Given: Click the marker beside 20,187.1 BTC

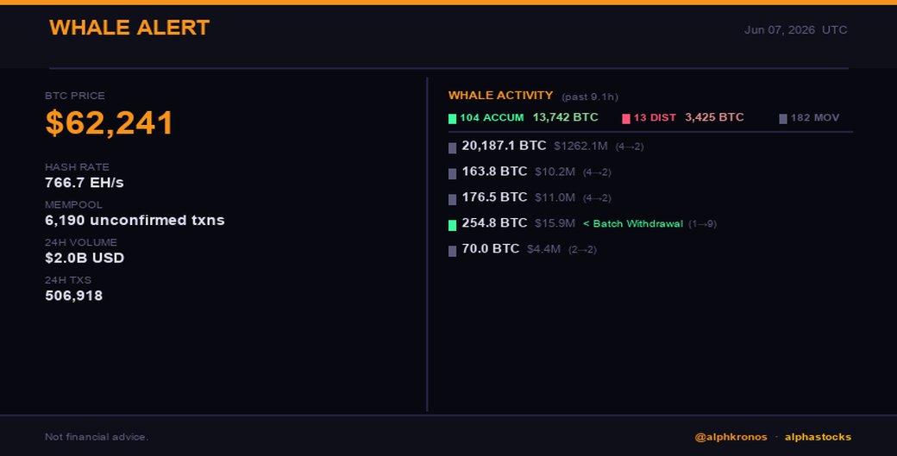Looking at the screenshot, I should [452, 148].
